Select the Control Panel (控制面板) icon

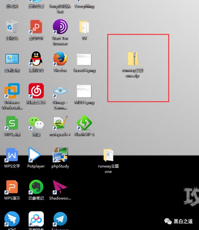point(12,59)
